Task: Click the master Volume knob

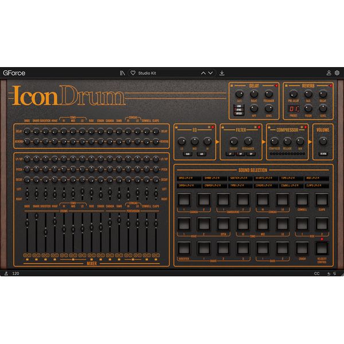Action: point(323,141)
